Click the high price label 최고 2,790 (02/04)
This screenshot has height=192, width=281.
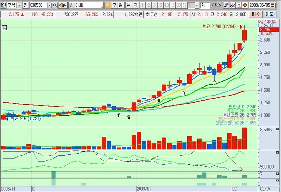(x=219, y=27)
